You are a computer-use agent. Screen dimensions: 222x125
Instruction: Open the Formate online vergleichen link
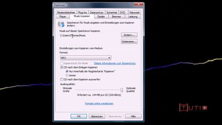99,103
